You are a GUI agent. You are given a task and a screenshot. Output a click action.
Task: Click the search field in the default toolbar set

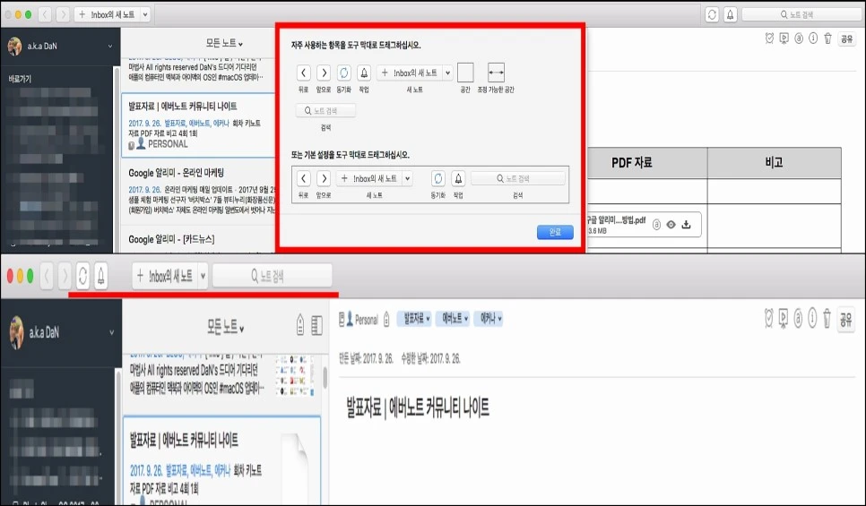tap(518, 179)
